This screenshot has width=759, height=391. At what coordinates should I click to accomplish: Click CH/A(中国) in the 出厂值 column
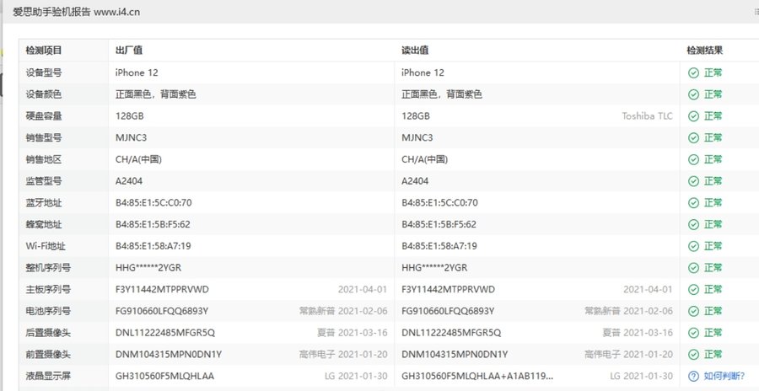click(138, 159)
